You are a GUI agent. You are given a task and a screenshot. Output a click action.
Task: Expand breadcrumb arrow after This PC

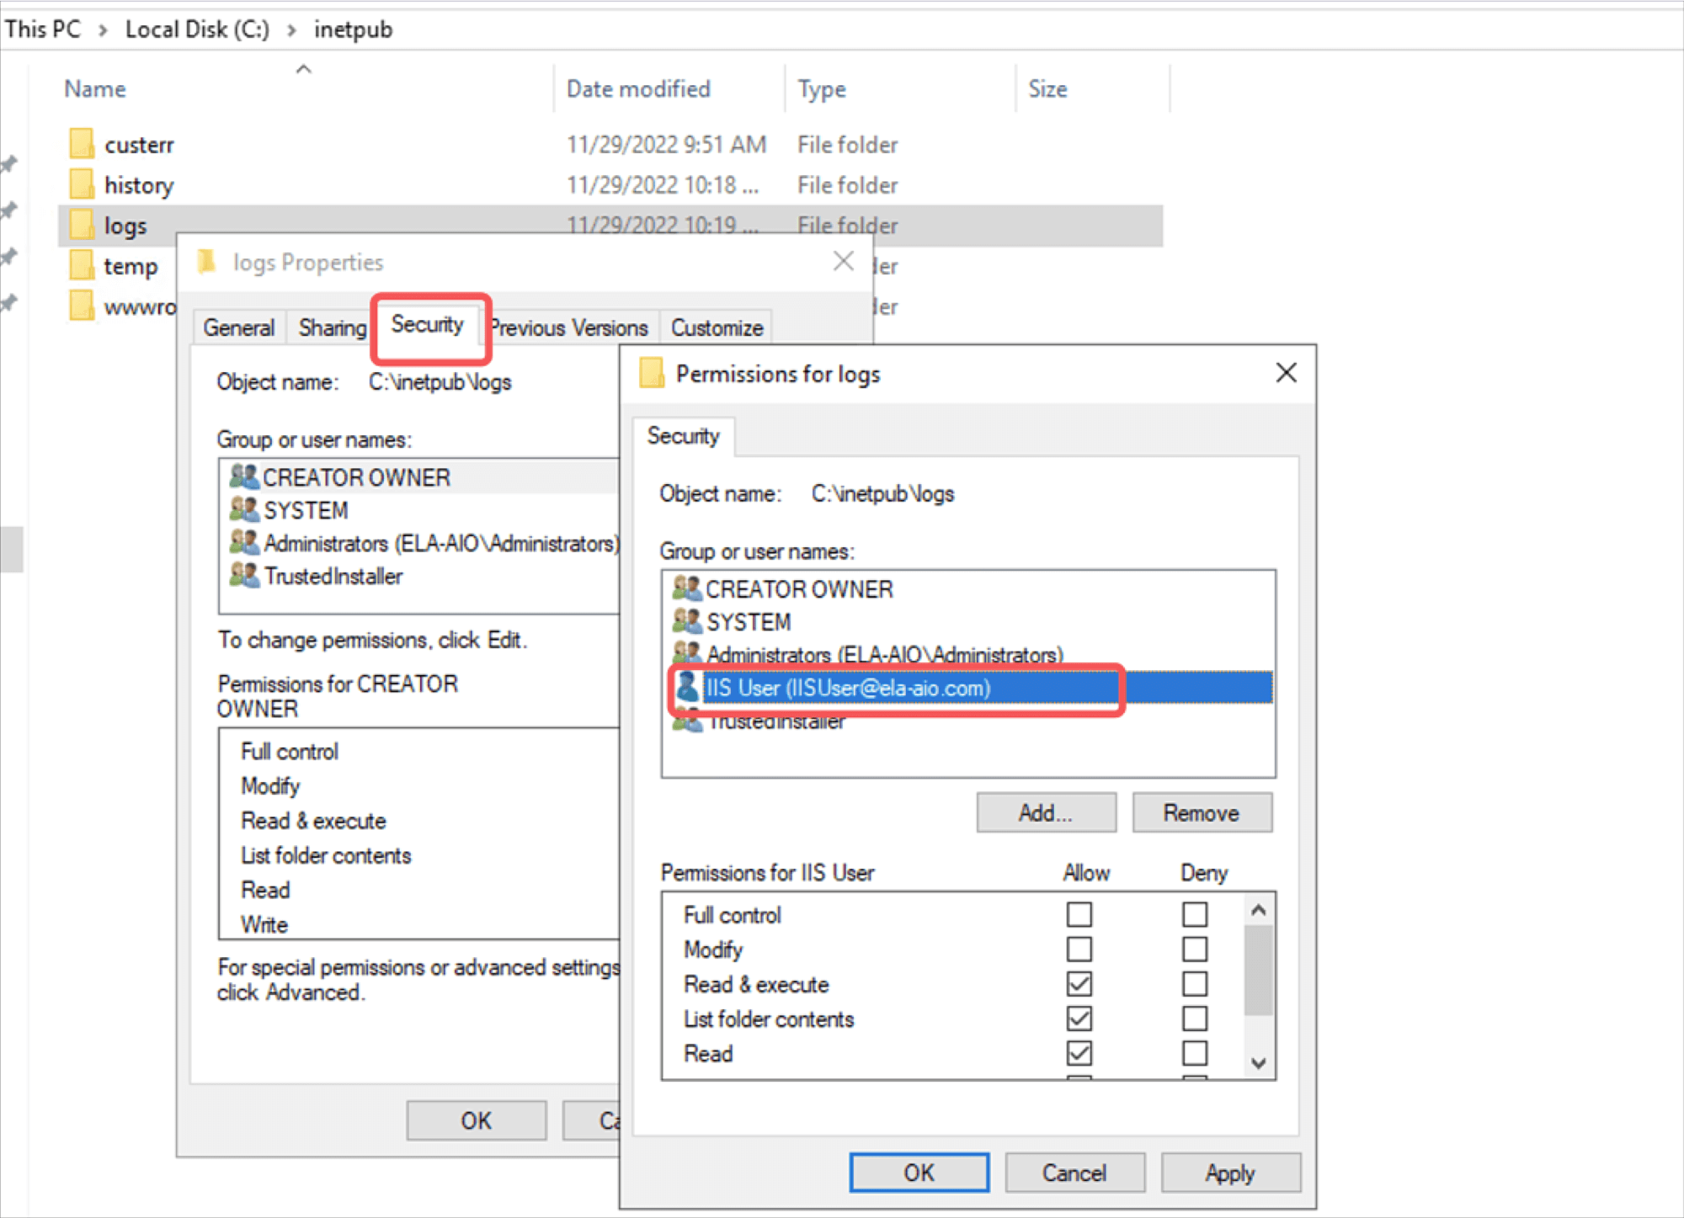point(103,28)
